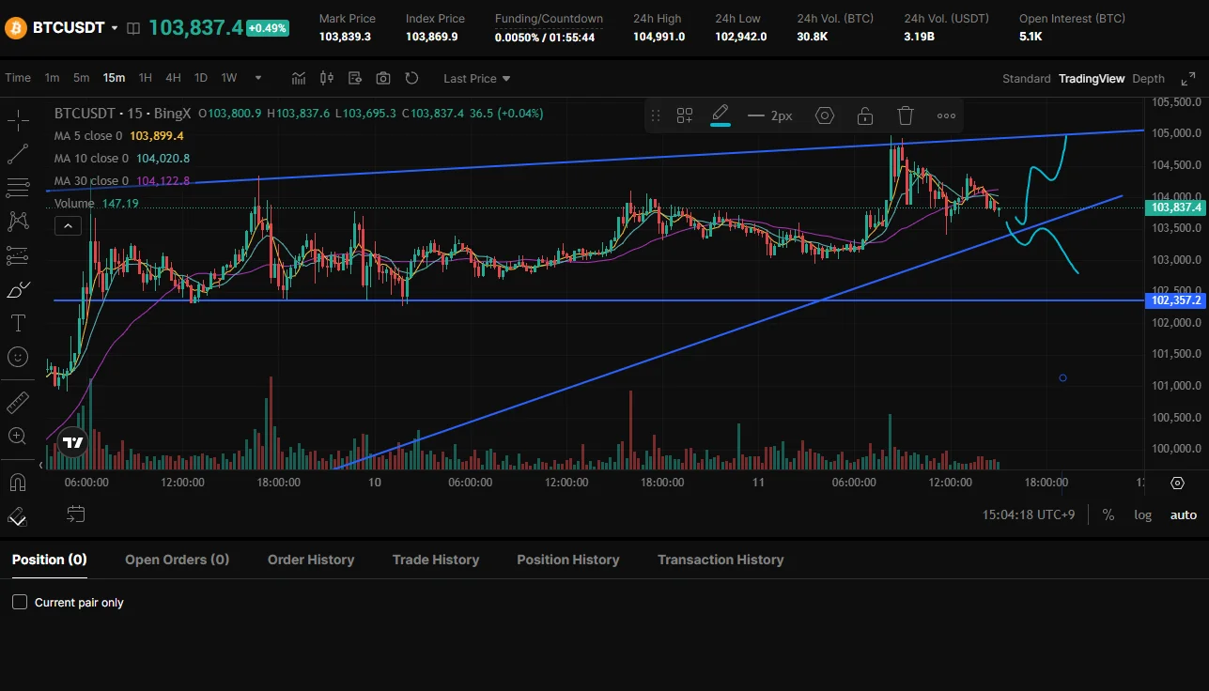Open the Last Price dropdown

pos(477,79)
